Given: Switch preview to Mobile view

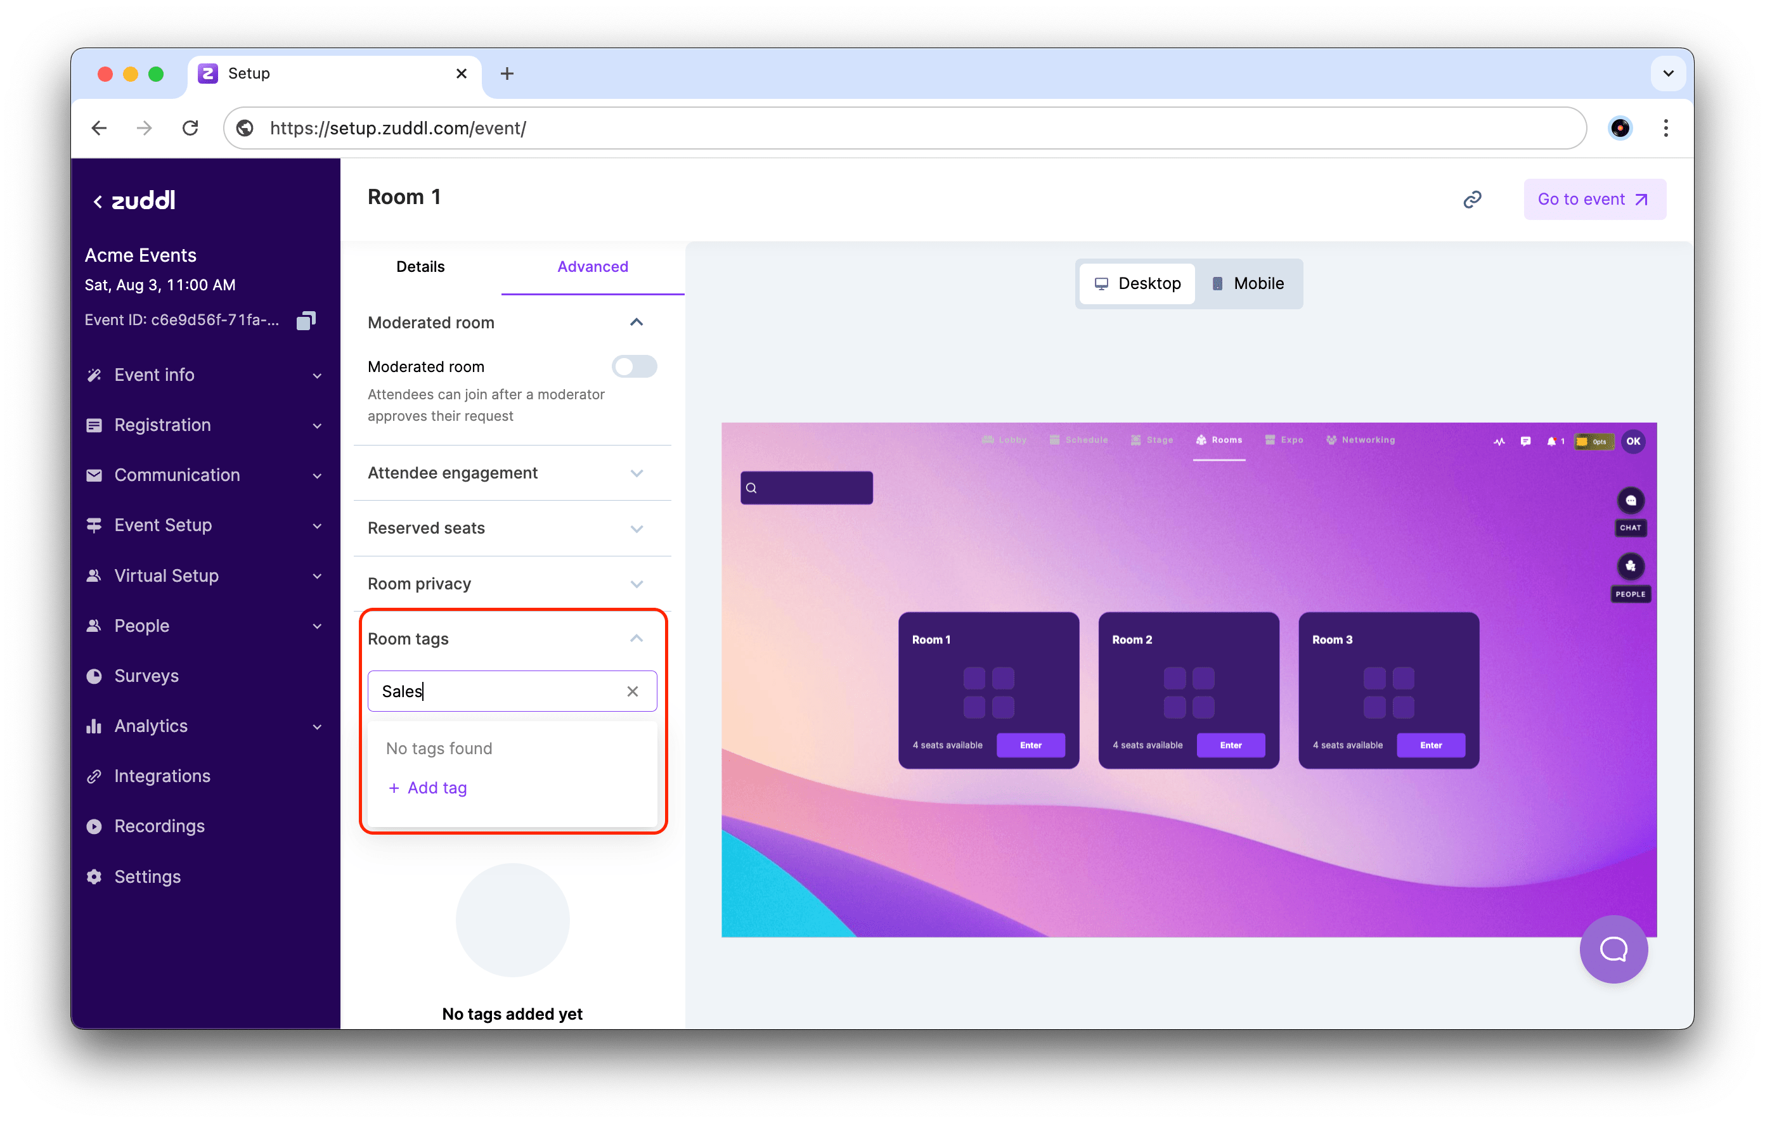Looking at the screenshot, I should [1248, 283].
